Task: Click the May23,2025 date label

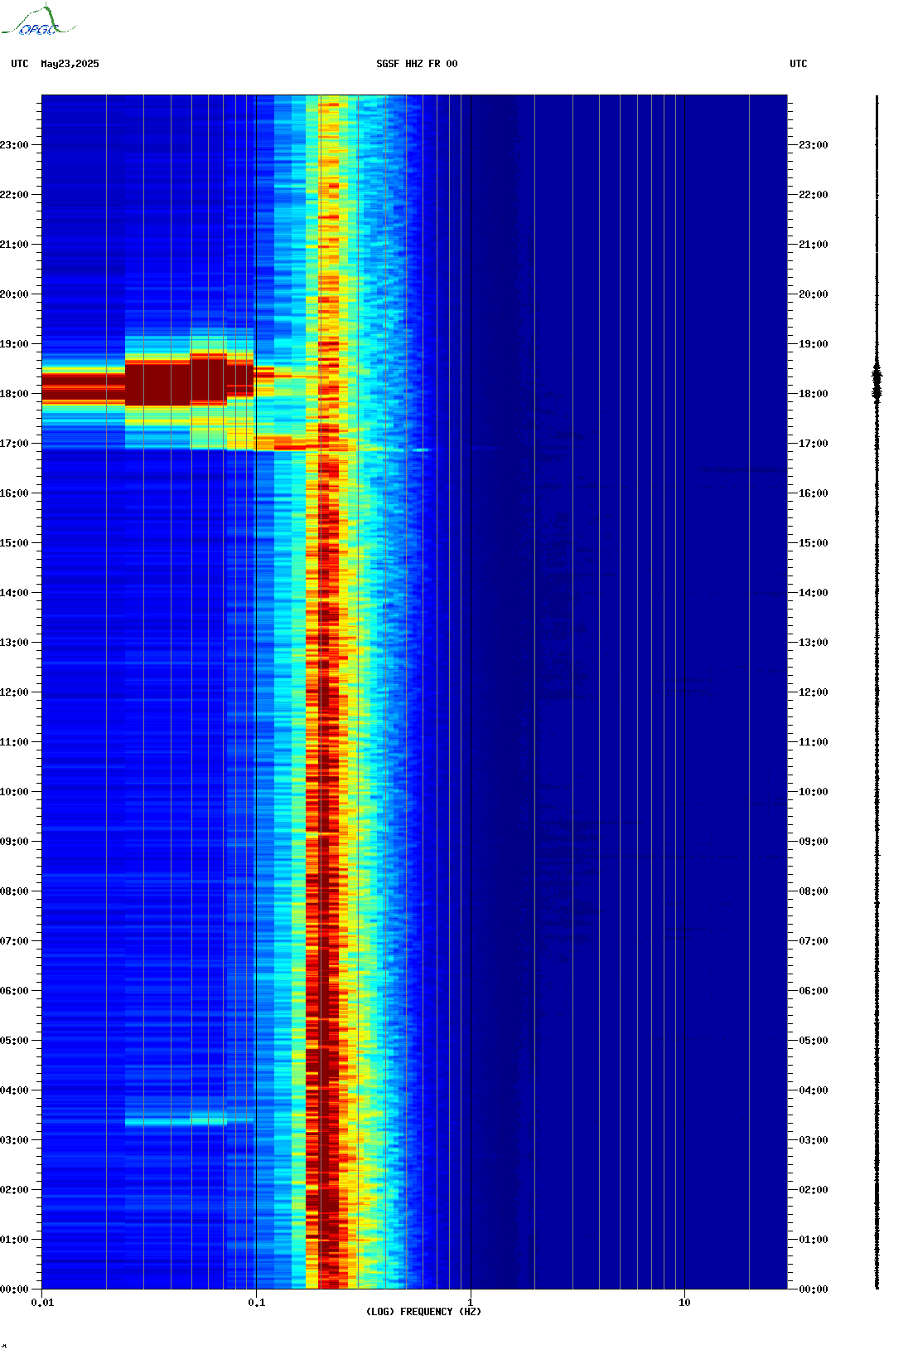Action: pyautogui.click(x=70, y=64)
